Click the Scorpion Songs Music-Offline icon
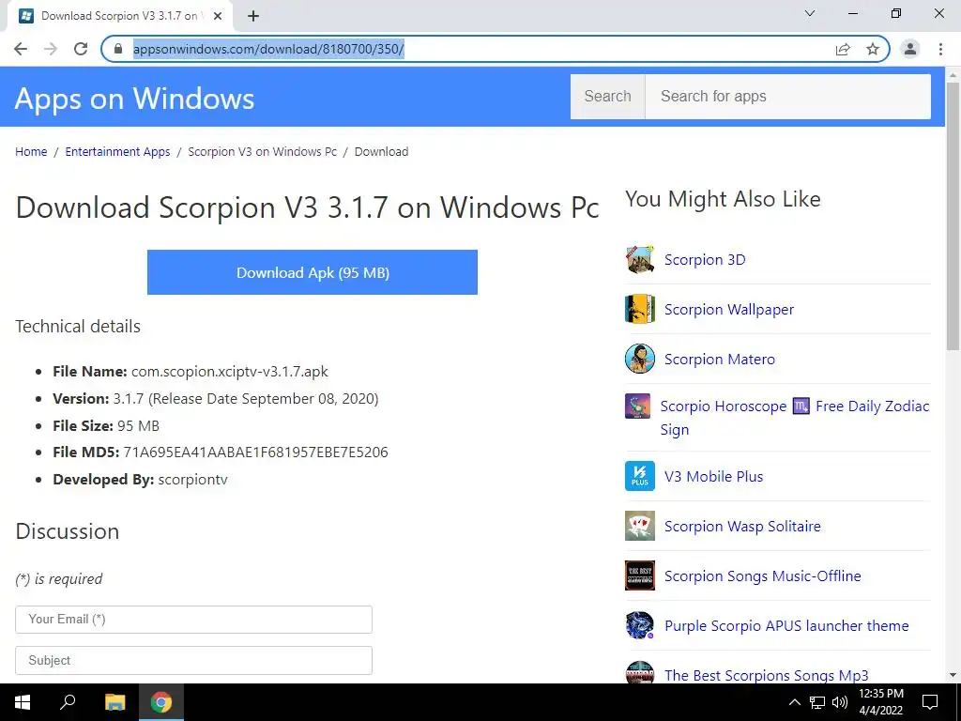The image size is (961, 721). 640,575
